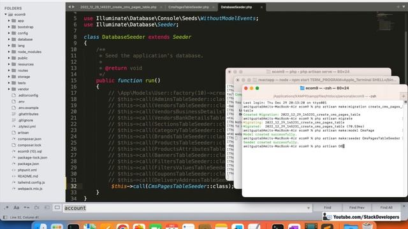
Task: Click the Find Prev button
Action: pyautogui.click(x=357, y=207)
